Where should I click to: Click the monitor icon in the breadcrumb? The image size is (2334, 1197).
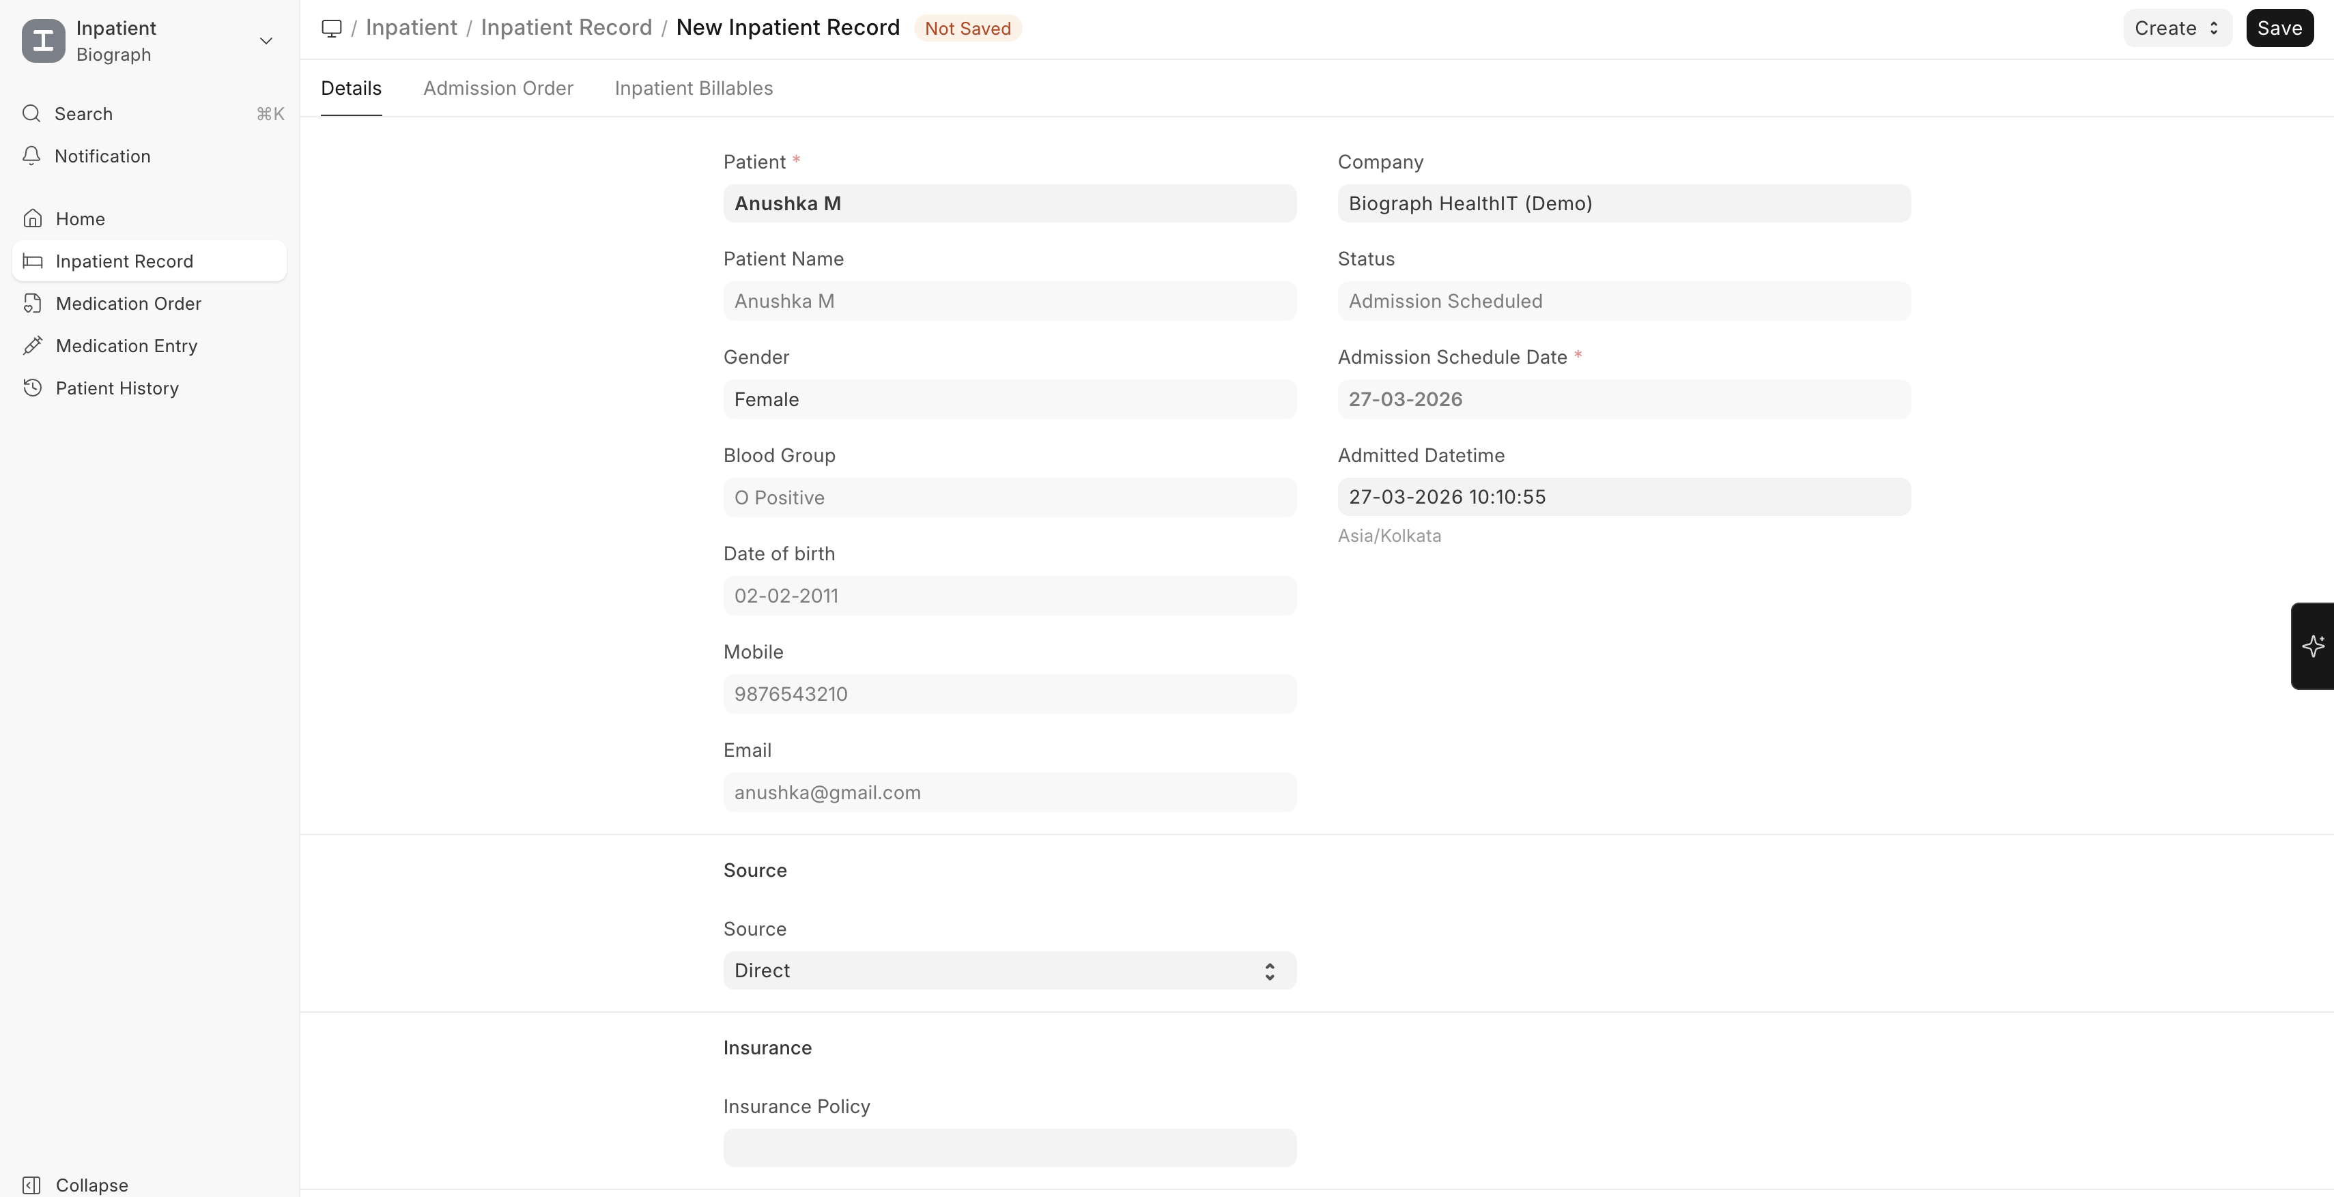pos(332,28)
